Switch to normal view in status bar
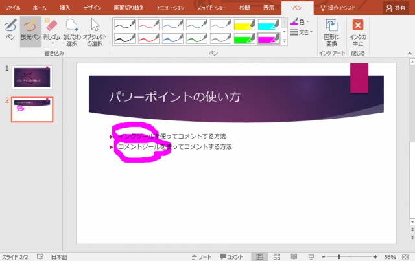Viewport: 415px width, 261px height. click(260, 256)
